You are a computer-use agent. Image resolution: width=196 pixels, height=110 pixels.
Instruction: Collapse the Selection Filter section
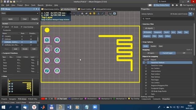coord(142,24)
